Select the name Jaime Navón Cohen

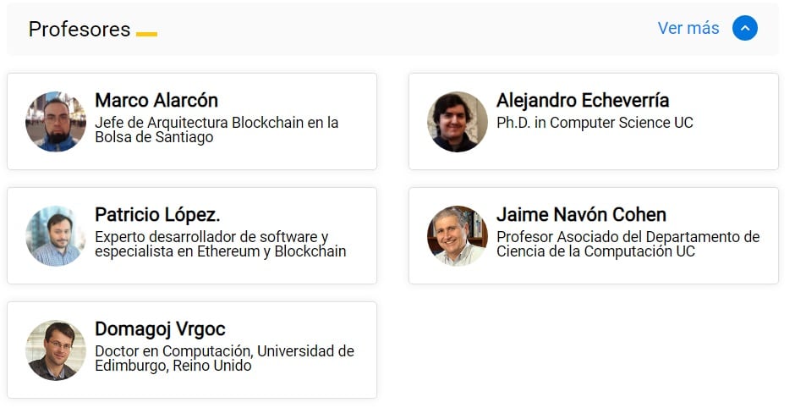click(581, 215)
